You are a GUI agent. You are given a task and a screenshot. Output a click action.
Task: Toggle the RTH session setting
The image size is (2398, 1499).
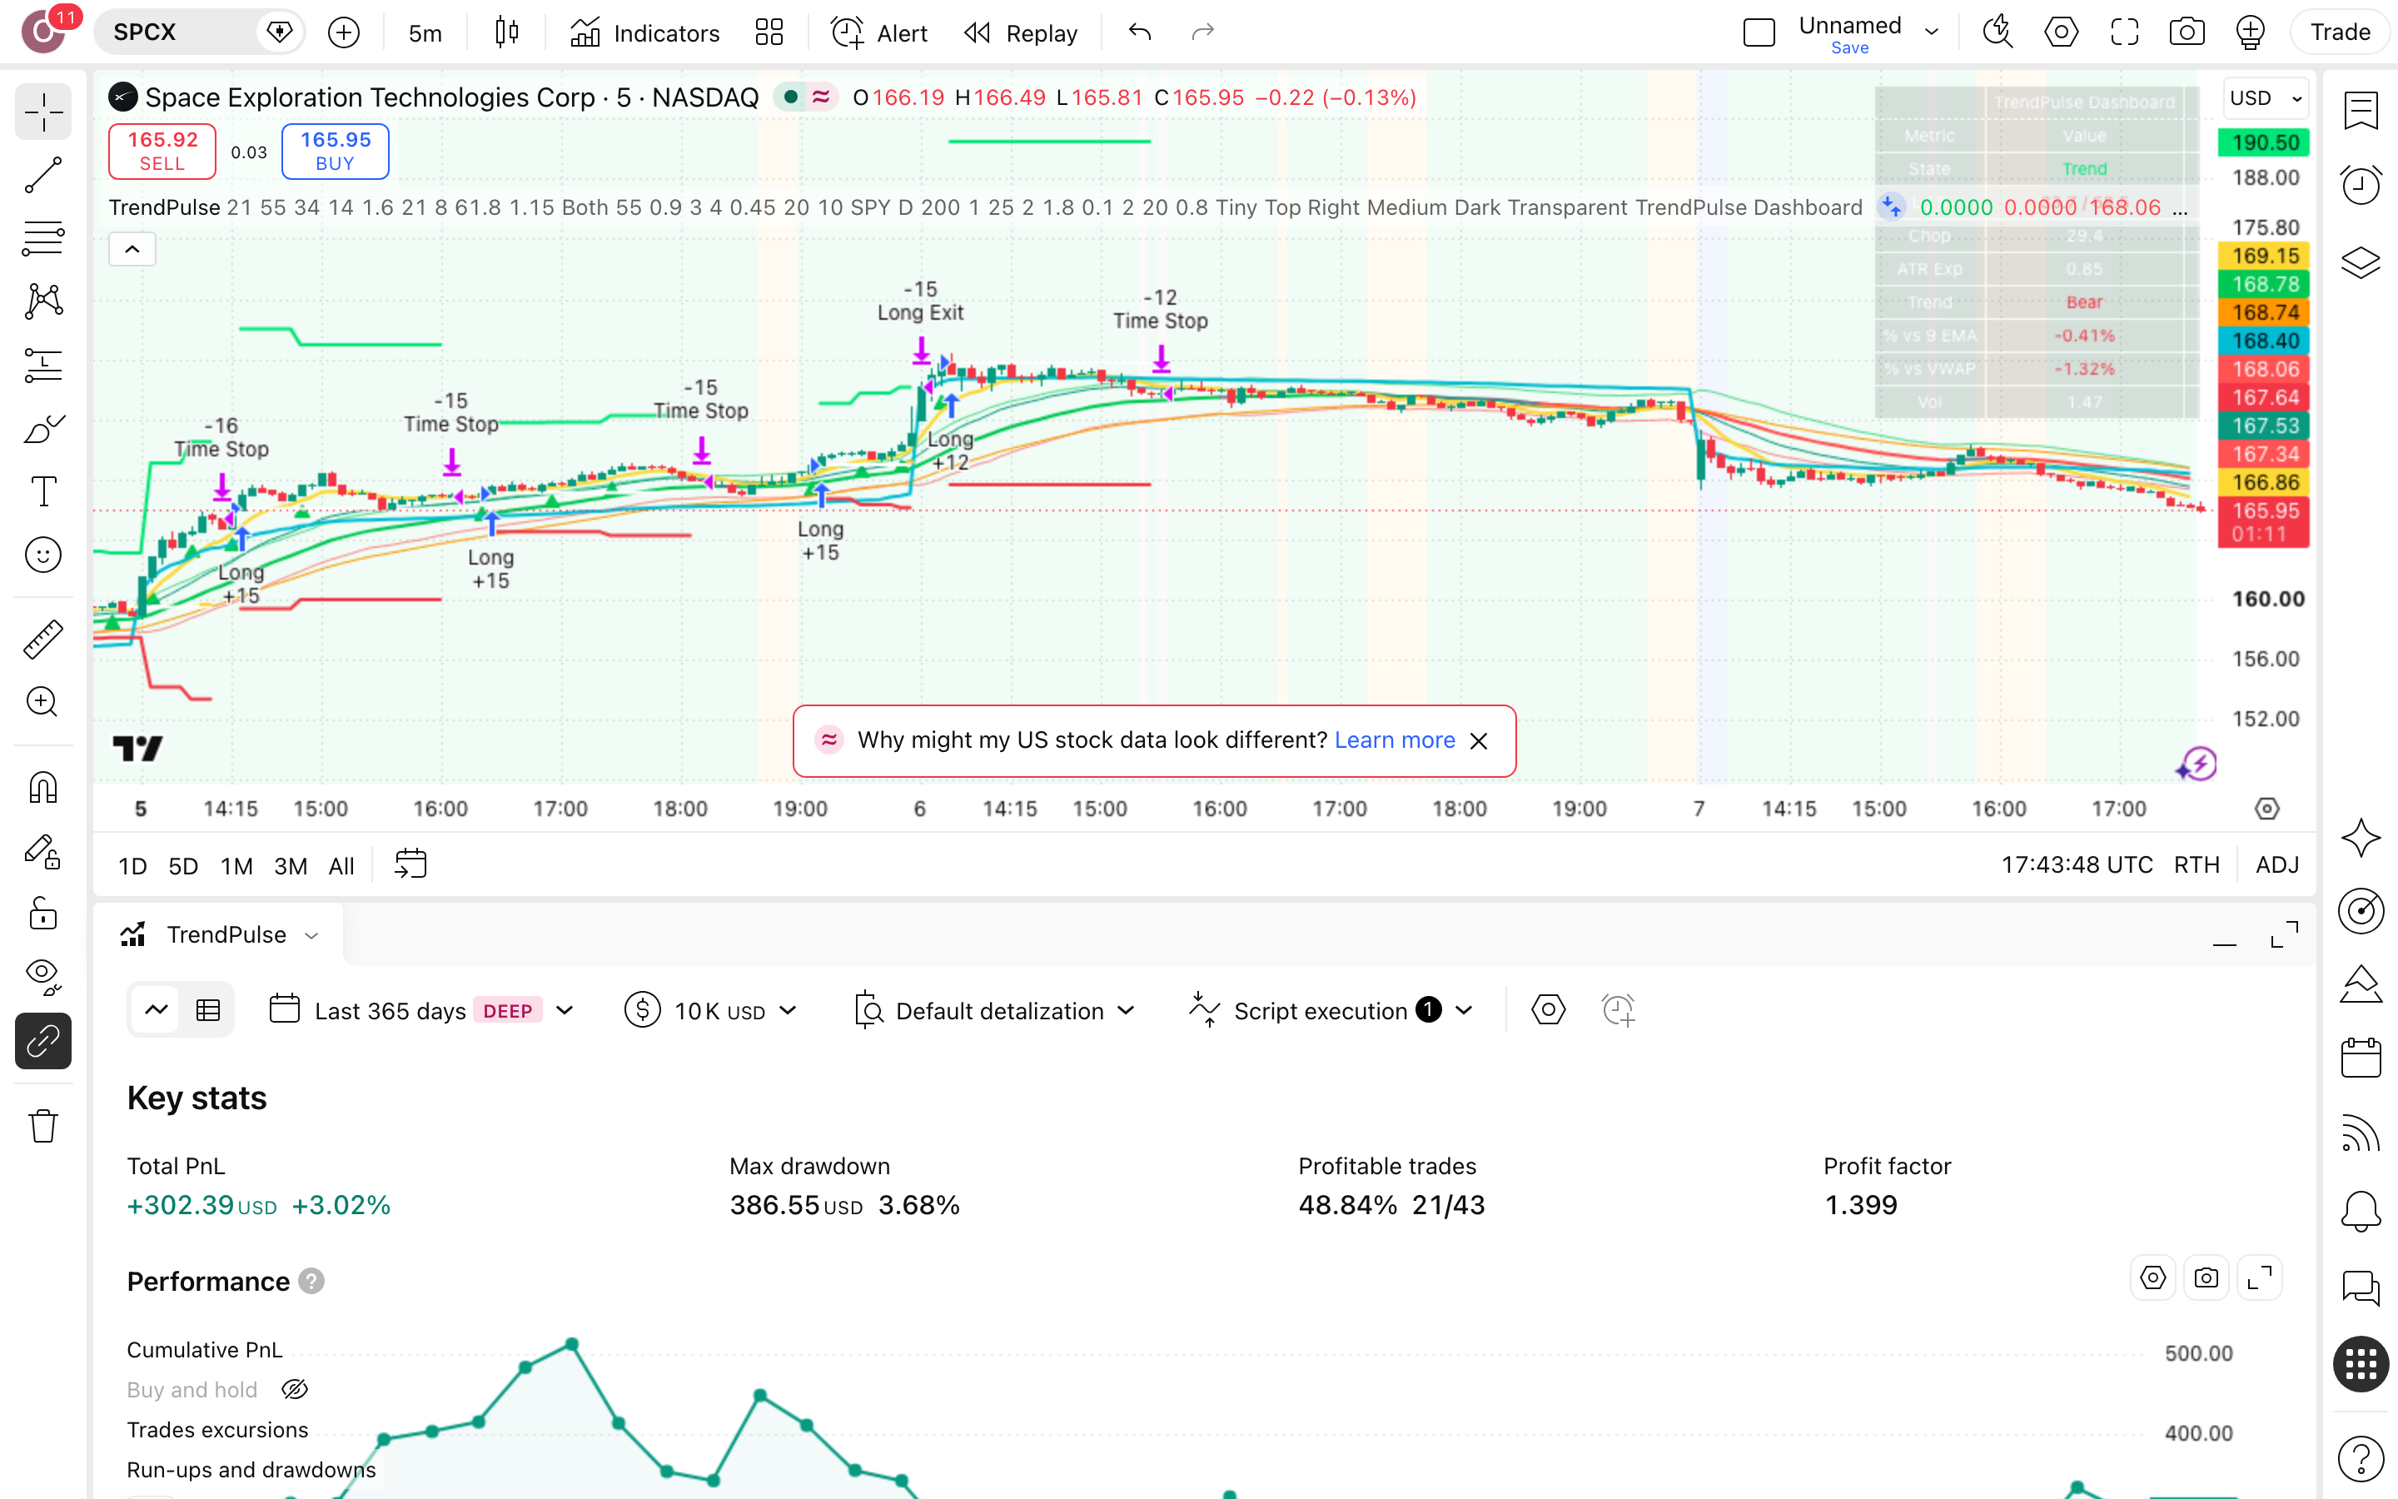tap(2196, 865)
